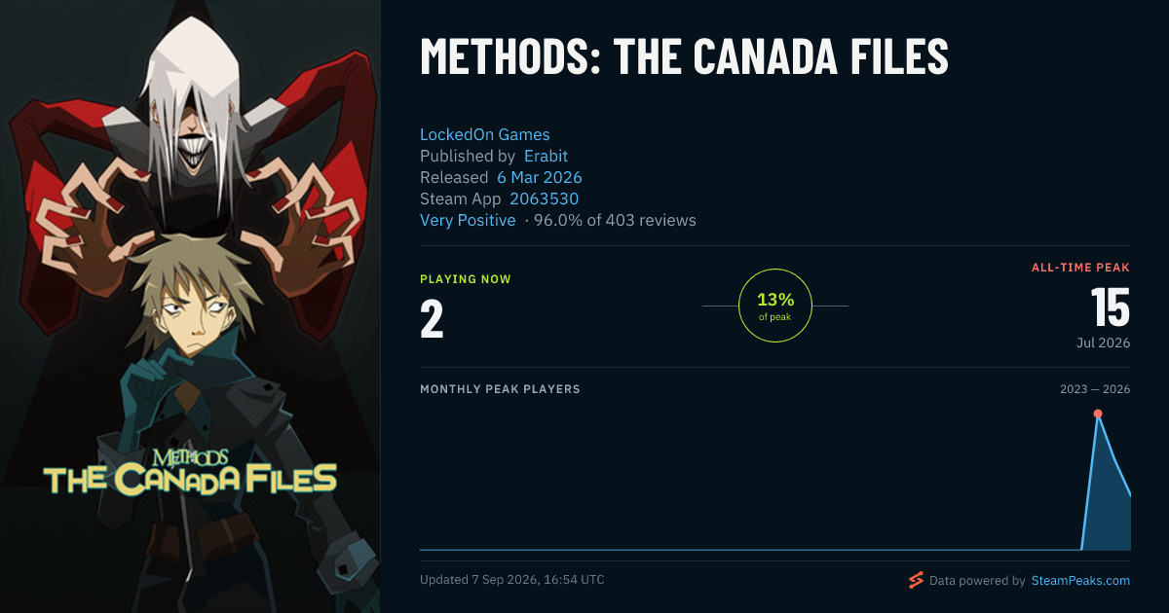Viewport: 1169px width, 613px height.
Task: Open Steam App ID 2063530 link
Action: [545, 198]
